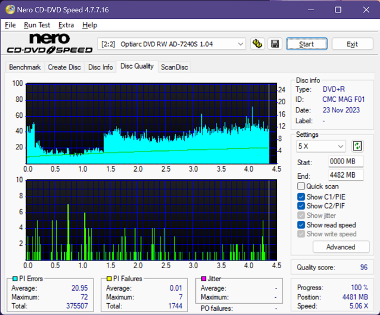Viewport: 380px width, 315px height.
Task: Click the PI Failures graph area
Action: tap(152, 220)
